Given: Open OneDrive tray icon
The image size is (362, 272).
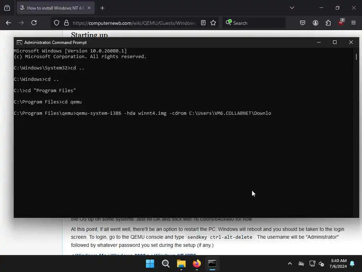Looking at the screenshot, I should coord(301,263).
